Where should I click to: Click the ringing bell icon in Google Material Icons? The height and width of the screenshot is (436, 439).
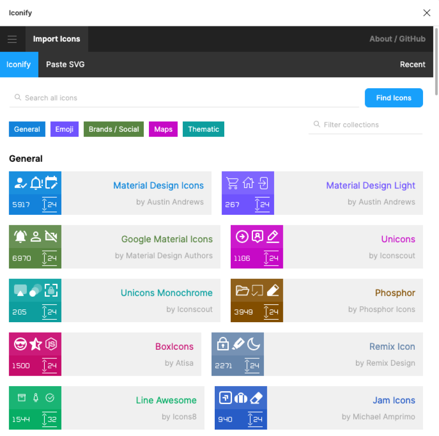point(20,237)
